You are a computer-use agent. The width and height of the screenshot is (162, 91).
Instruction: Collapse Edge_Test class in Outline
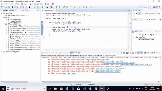click(134, 37)
